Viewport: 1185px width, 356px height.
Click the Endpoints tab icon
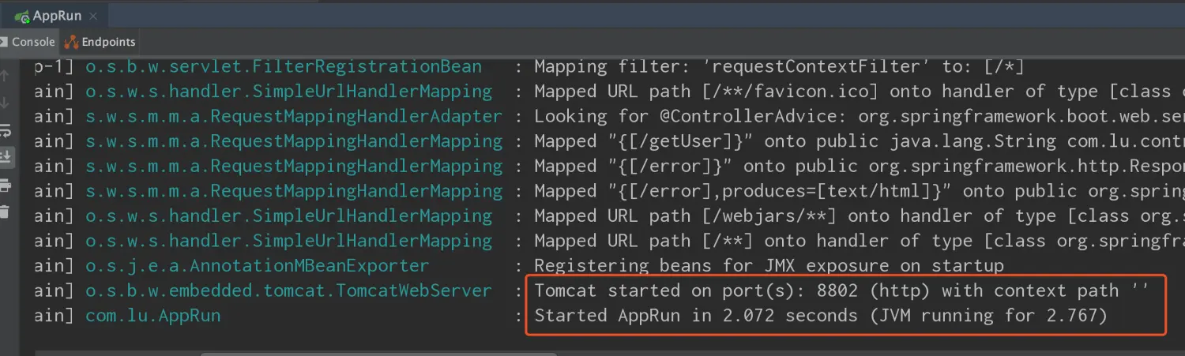[x=71, y=42]
